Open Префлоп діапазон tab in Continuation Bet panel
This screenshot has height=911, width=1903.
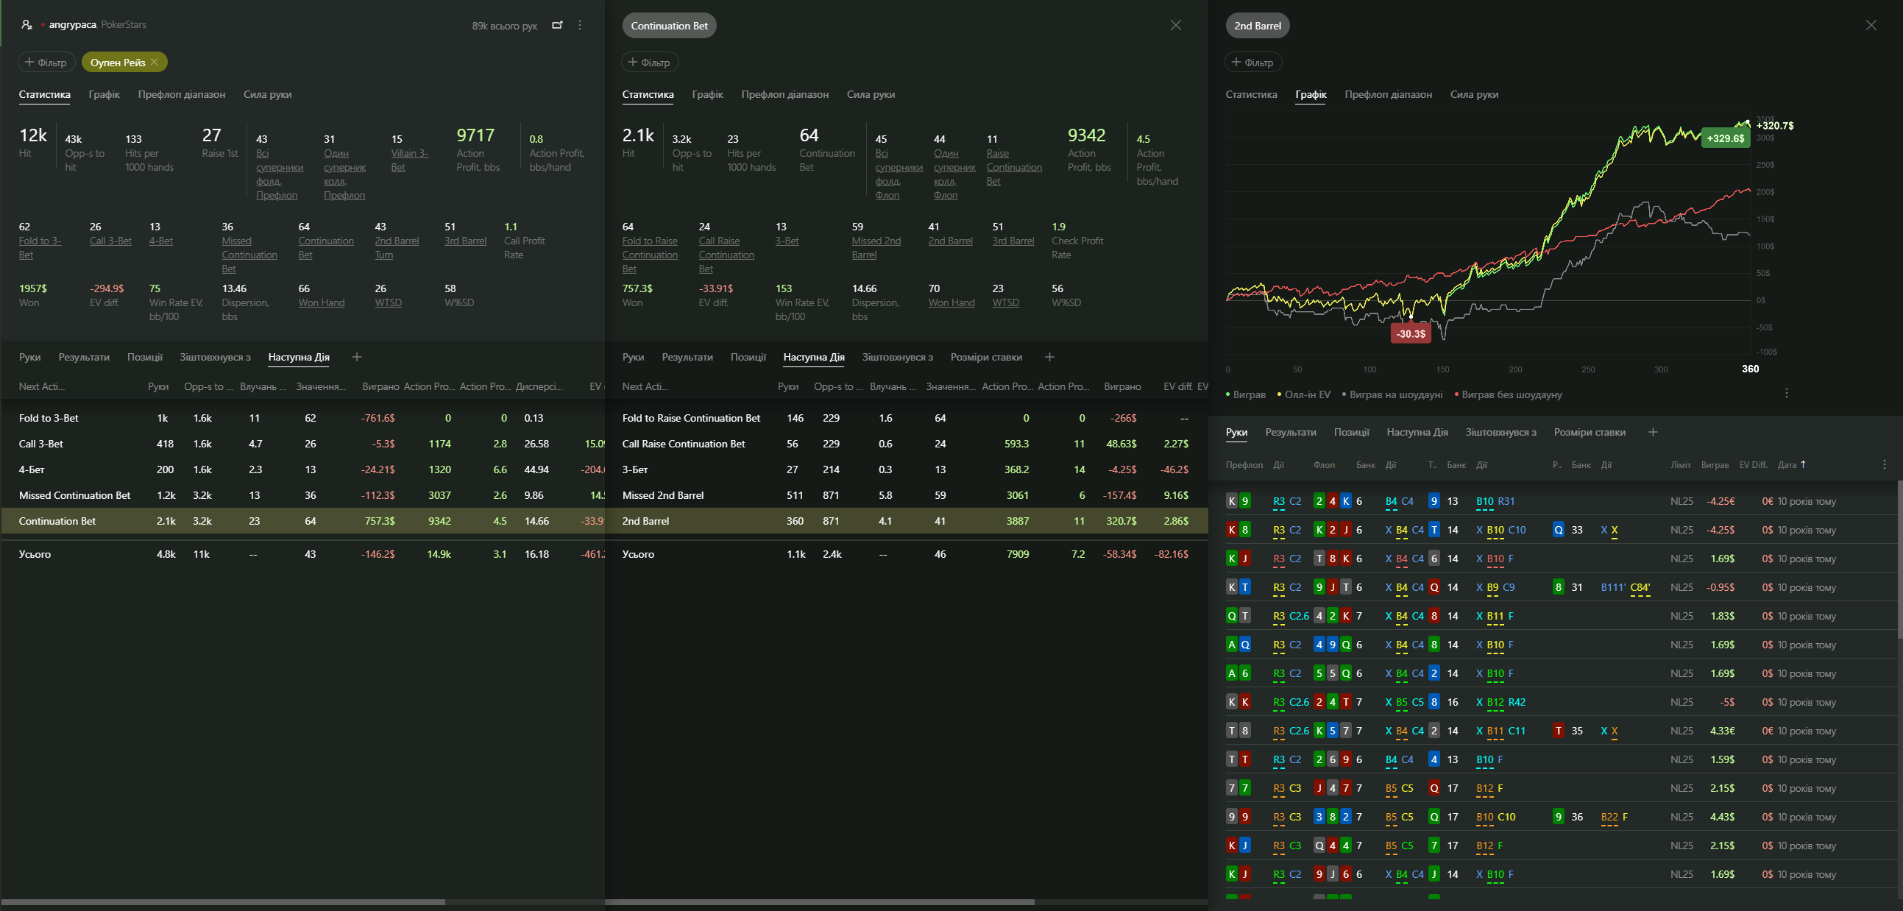coord(784,95)
